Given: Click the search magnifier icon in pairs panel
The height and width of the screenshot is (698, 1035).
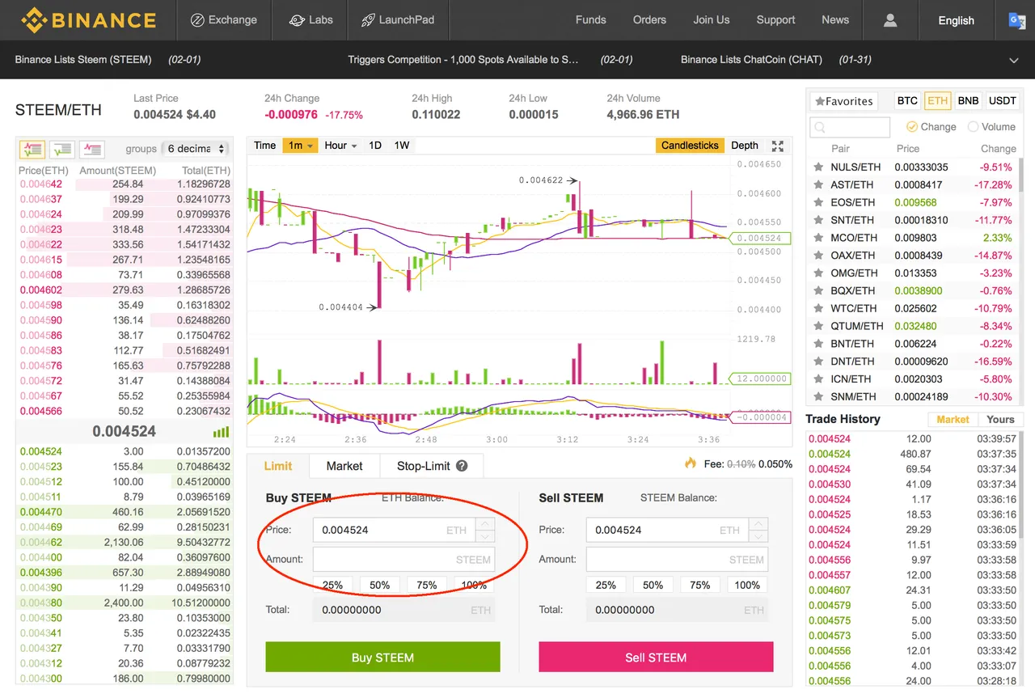Looking at the screenshot, I should click(821, 127).
